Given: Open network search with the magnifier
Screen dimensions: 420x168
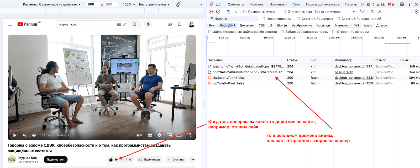Looking at the screenshot, I should (235, 11).
